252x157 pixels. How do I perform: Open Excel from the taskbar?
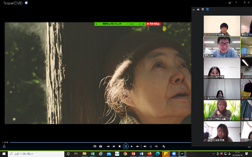tap(92, 154)
